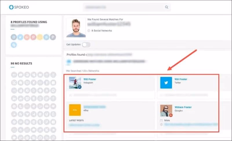Click William Foster's Google+ photo thumbnail

click(166, 110)
